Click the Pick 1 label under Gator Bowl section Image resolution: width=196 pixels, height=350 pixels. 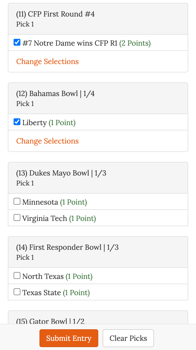25,331
